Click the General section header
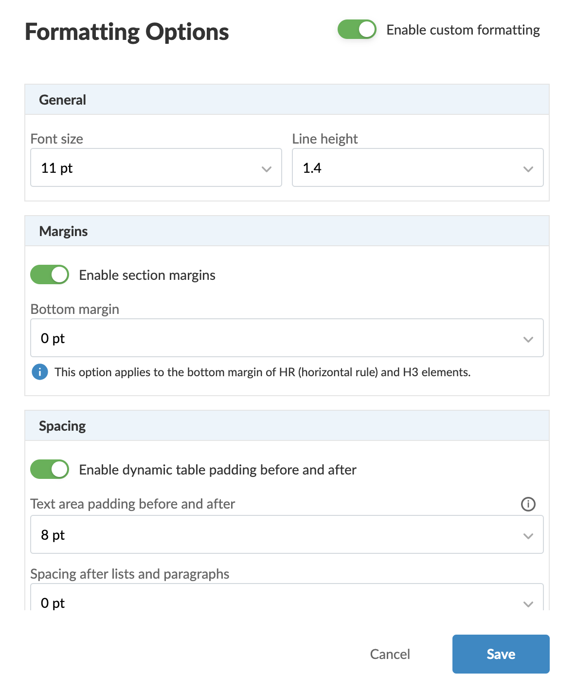 point(63,100)
